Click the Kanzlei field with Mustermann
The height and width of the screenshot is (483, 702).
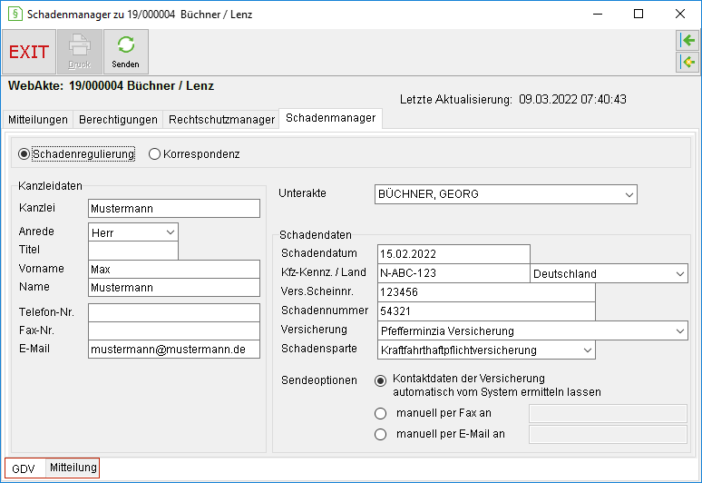tap(174, 208)
